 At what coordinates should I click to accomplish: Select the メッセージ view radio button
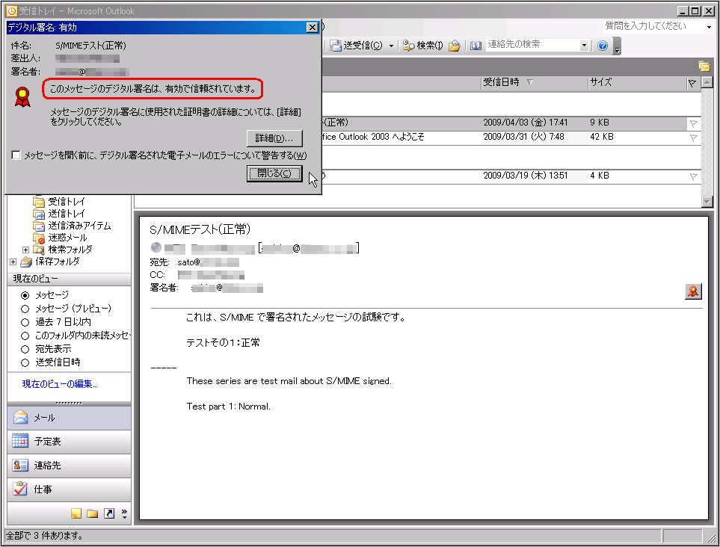[25, 295]
